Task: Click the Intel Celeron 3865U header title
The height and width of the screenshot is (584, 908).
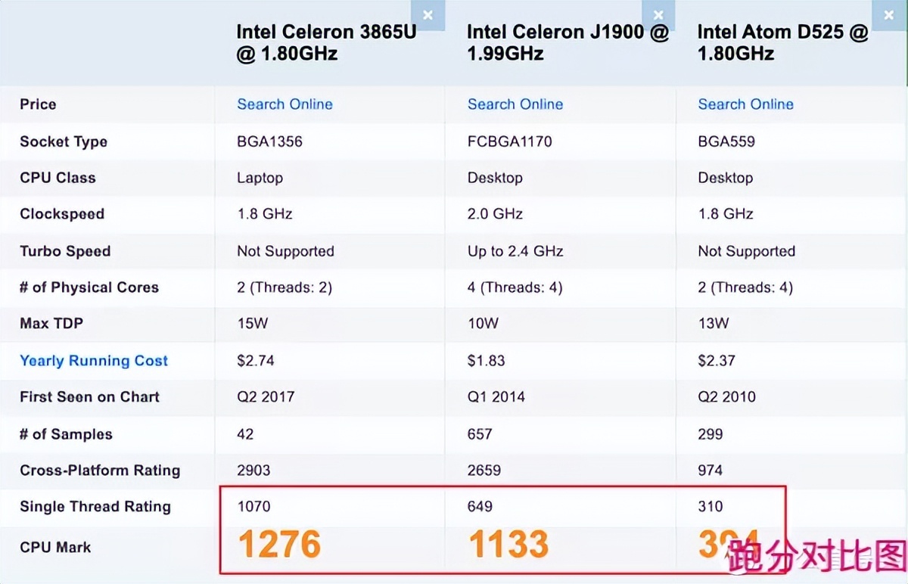Action: click(326, 42)
